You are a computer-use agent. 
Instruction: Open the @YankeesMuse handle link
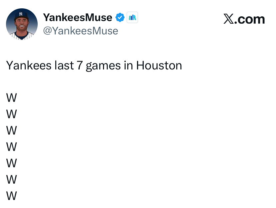pyautogui.click(x=80, y=31)
